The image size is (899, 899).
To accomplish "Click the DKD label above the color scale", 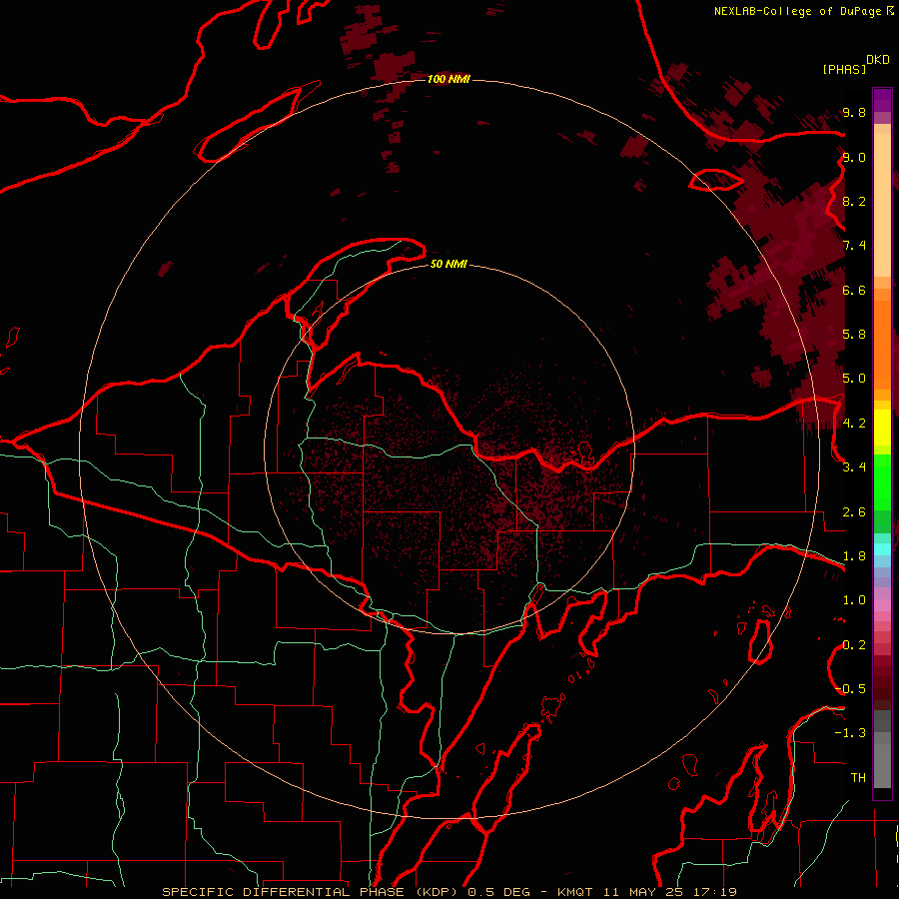I will point(878,59).
